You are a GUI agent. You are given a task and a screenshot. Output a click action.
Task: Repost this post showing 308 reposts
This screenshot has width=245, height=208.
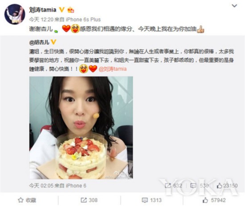[x=89, y=200]
